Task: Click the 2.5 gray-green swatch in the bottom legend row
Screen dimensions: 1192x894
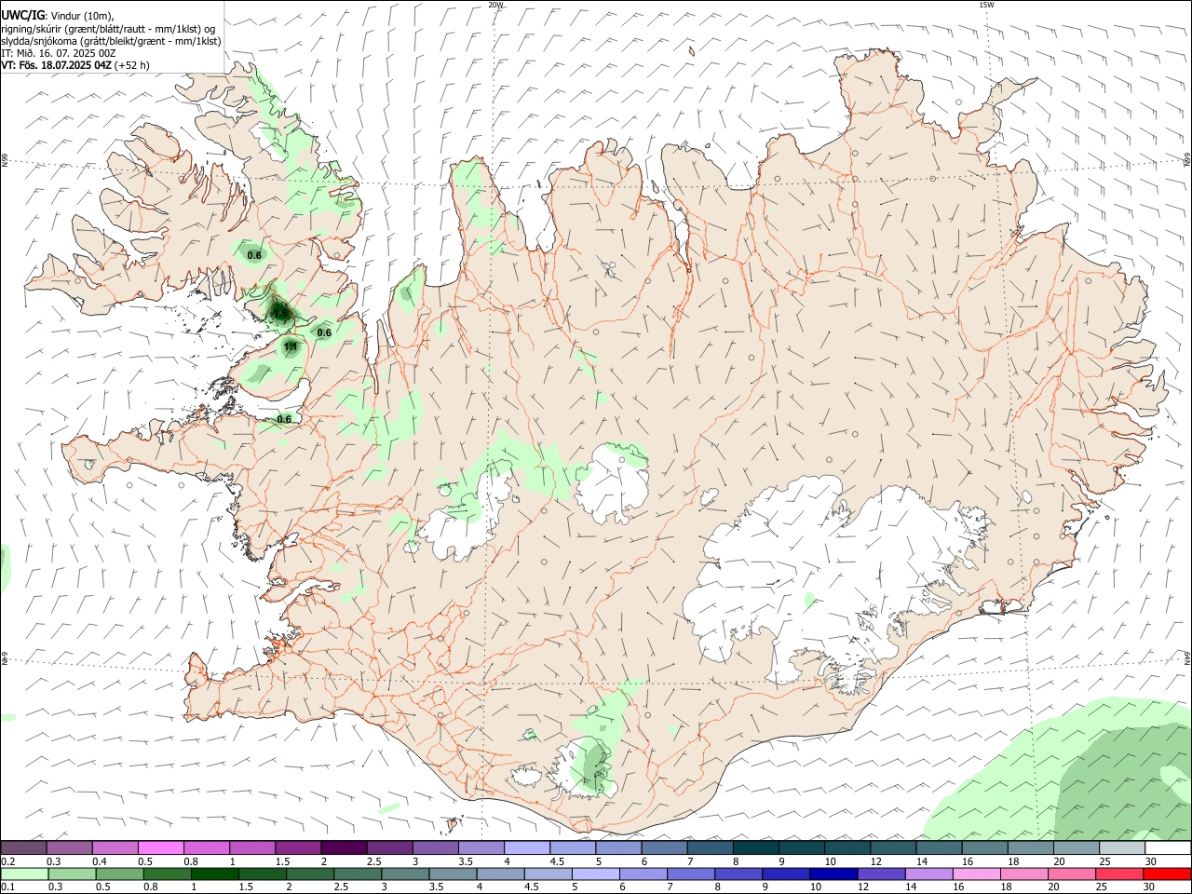Action: [358, 874]
